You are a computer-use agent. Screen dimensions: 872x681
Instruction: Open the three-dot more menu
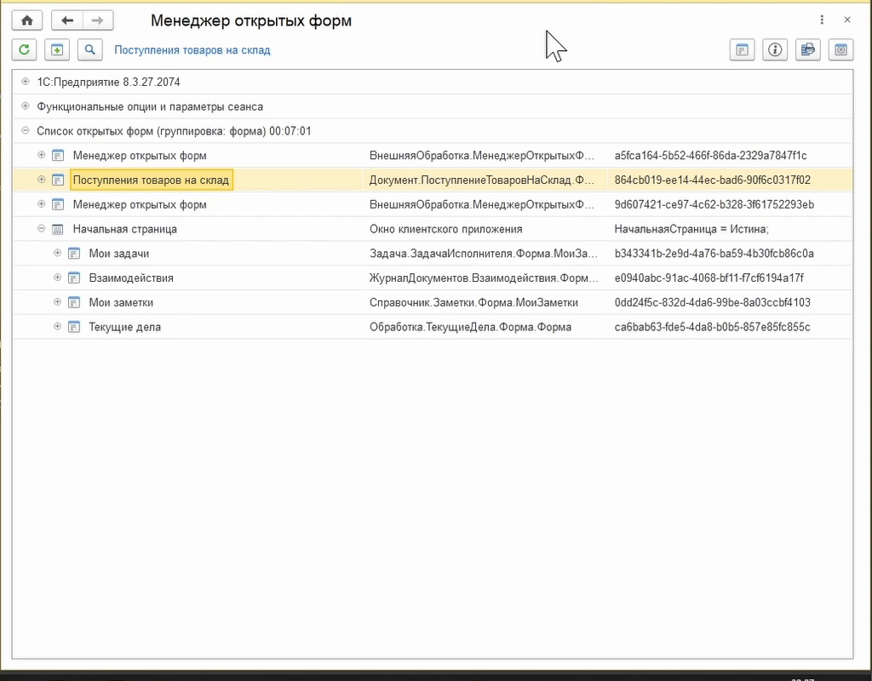822,20
